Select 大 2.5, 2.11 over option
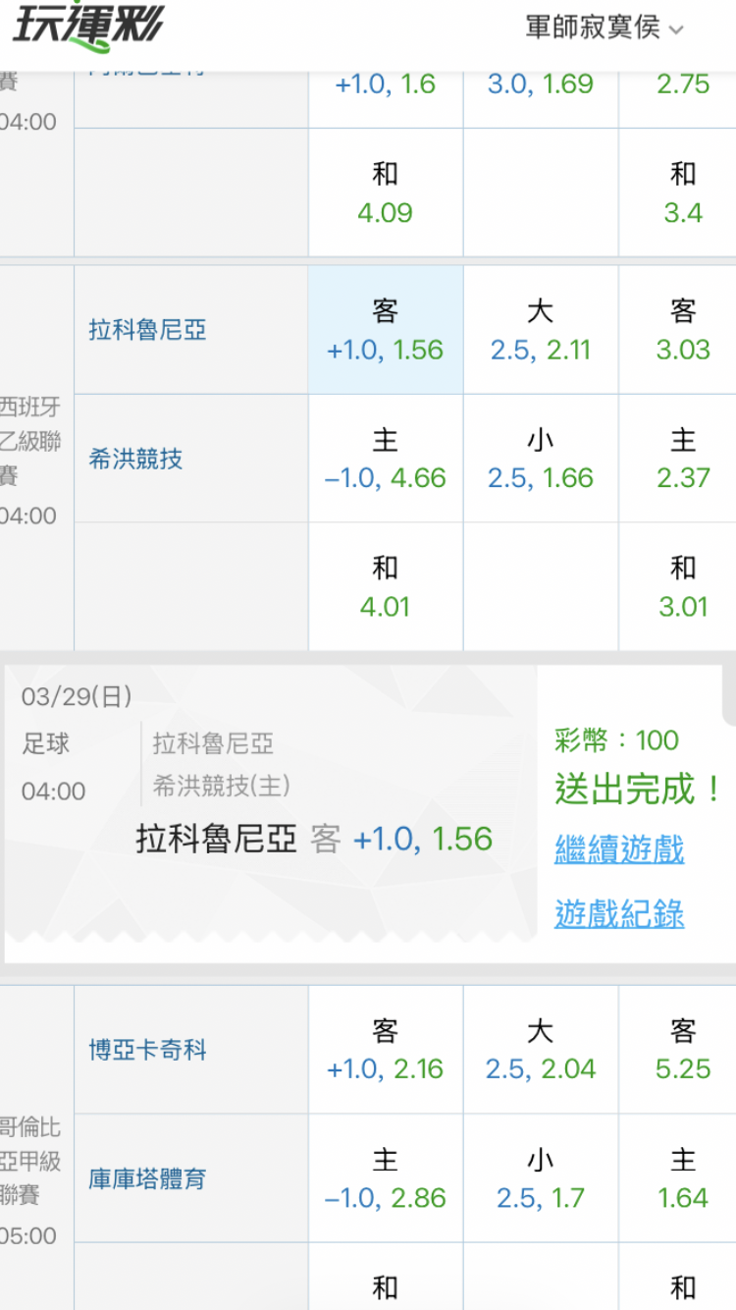This screenshot has height=1310, width=736. (541, 331)
